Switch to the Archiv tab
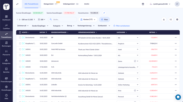This screenshot has width=183, height=102. click(87, 4)
